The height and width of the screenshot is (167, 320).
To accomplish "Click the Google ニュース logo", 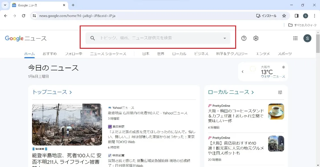I will [26, 38].
